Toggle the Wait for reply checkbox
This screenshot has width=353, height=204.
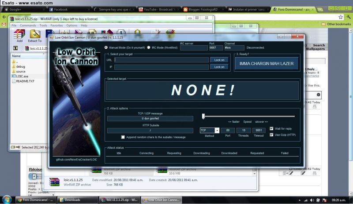pyautogui.click(x=271, y=128)
